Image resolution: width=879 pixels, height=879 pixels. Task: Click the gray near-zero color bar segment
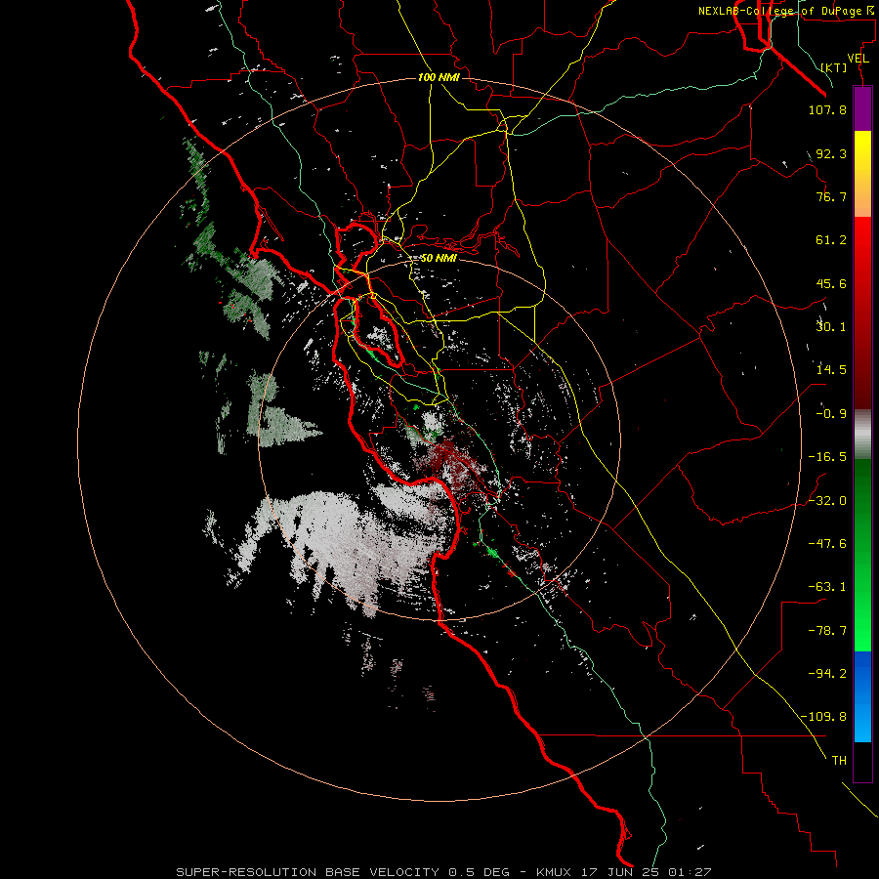click(862, 435)
